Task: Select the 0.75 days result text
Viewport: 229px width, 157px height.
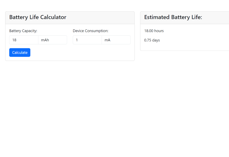Action: click(152, 40)
